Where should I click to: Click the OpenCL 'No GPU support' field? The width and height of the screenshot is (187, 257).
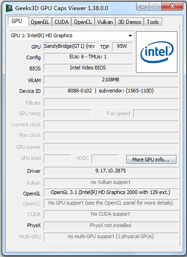(111, 204)
